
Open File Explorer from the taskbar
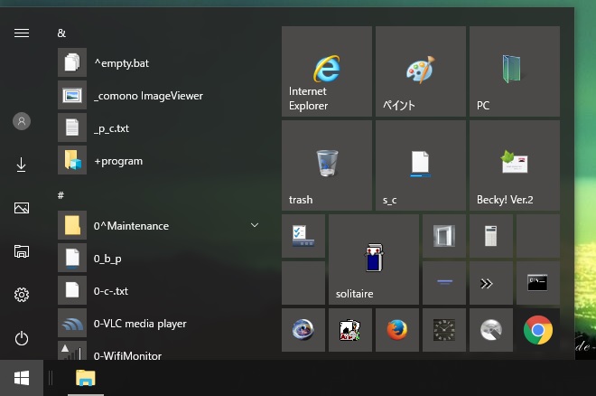[86, 378]
